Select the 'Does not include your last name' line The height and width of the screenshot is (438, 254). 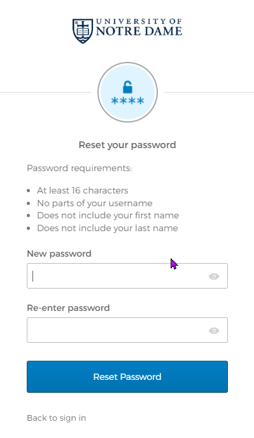click(x=108, y=228)
